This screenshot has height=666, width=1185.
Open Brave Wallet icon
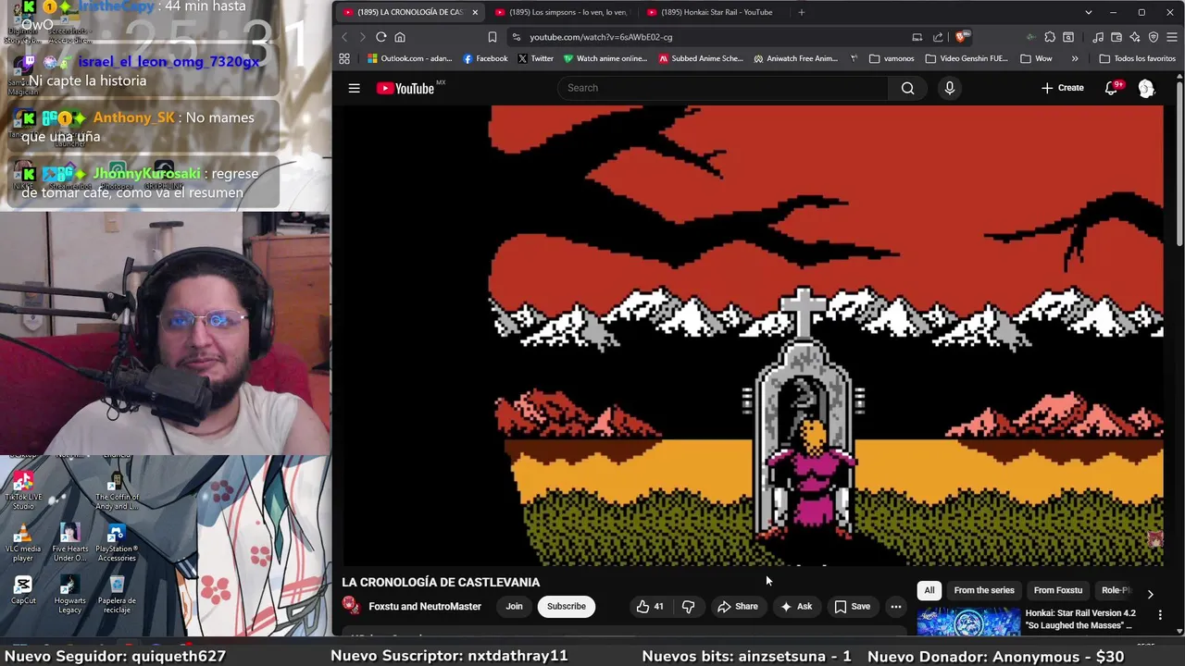(x=1116, y=37)
